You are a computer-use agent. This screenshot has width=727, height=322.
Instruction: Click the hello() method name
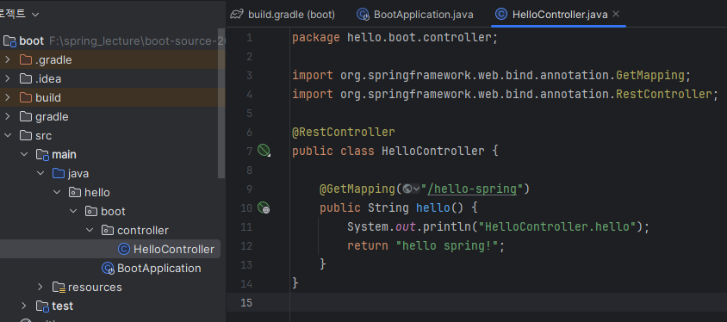tap(433, 207)
